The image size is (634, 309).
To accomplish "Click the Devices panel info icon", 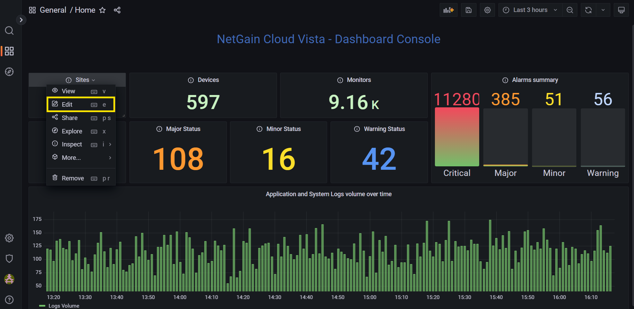I will (x=191, y=80).
